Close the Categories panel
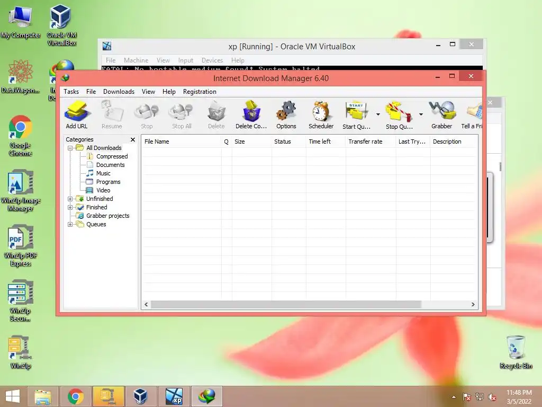The width and height of the screenshot is (542, 407). click(x=133, y=139)
